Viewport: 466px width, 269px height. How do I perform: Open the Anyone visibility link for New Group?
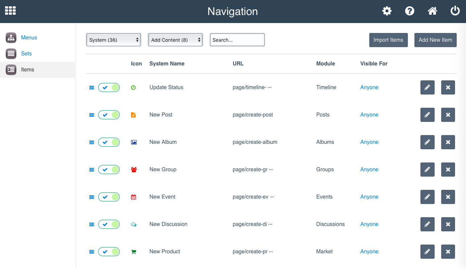click(369, 169)
